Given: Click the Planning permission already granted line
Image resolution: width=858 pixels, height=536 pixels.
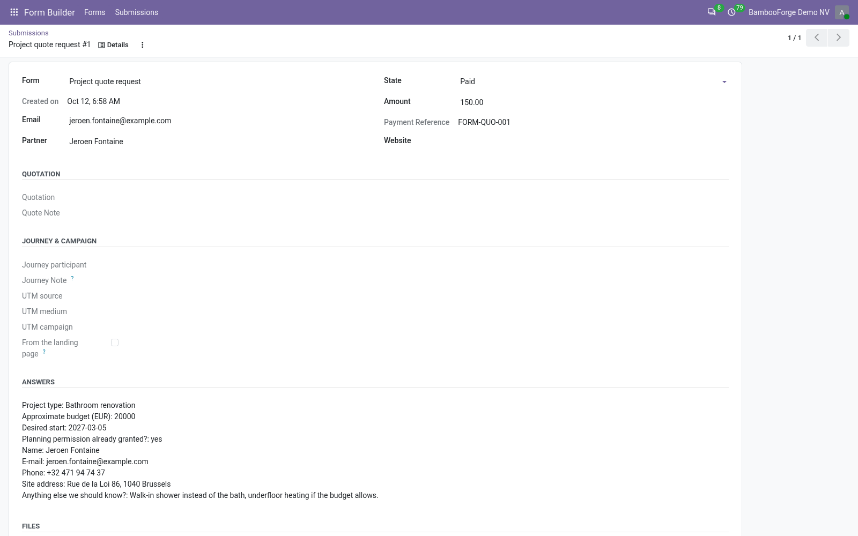Looking at the screenshot, I should tap(92, 439).
